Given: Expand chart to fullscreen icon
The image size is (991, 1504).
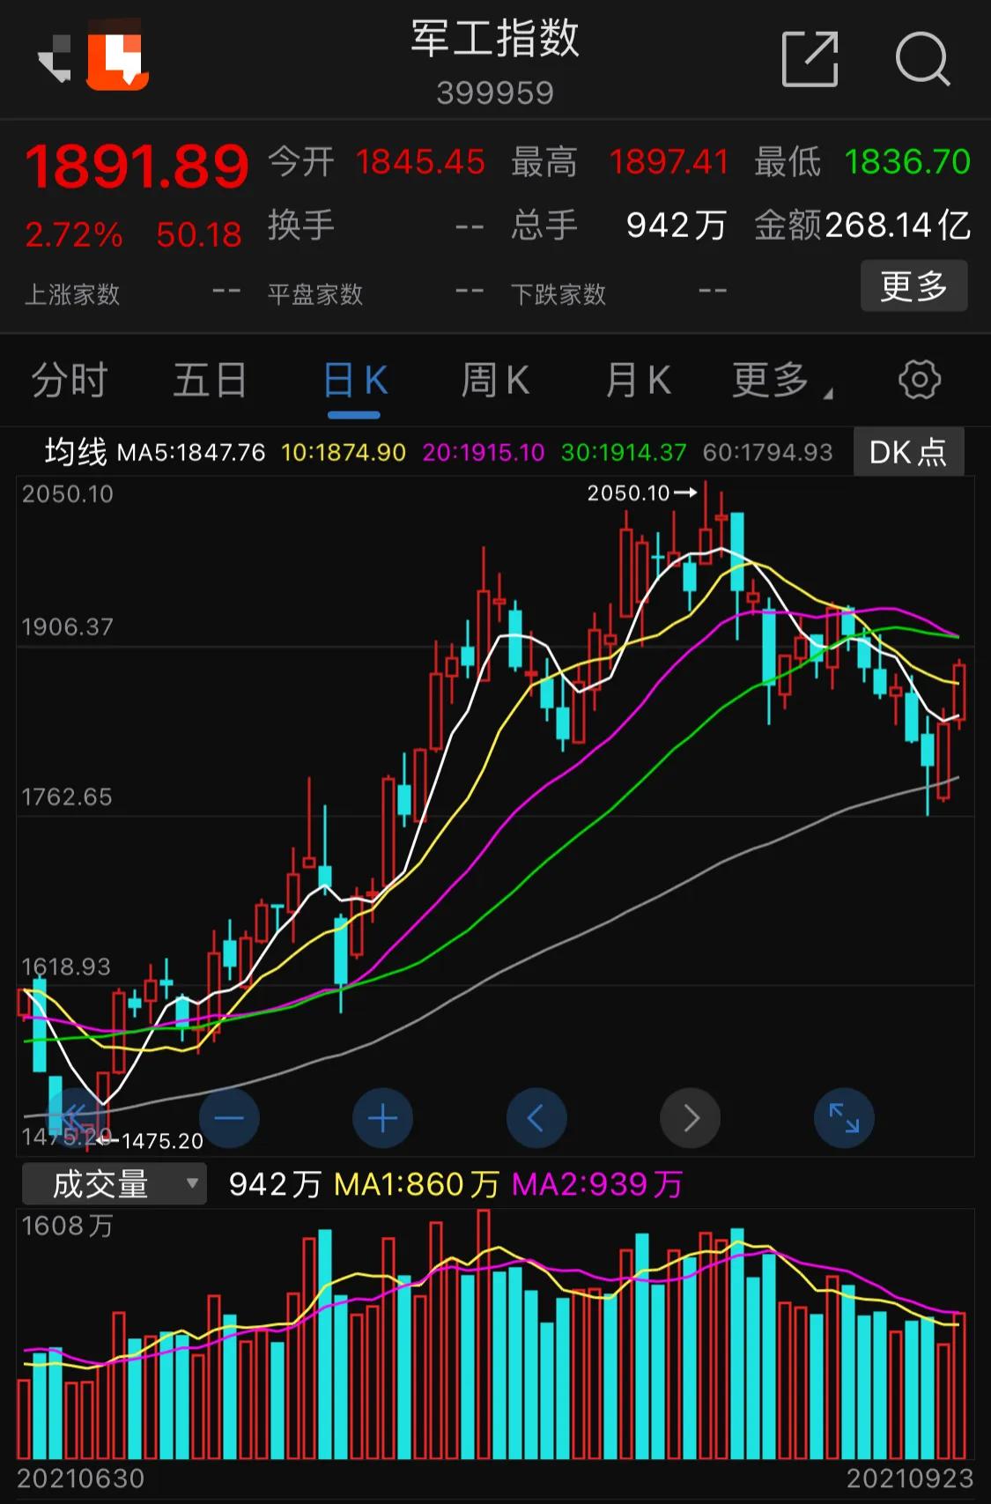Looking at the screenshot, I should tap(844, 1118).
